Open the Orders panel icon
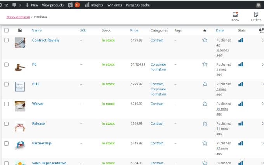The image size is (264, 165). point(256,14)
